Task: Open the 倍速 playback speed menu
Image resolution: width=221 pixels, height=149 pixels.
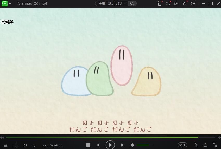Action: point(182,145)
